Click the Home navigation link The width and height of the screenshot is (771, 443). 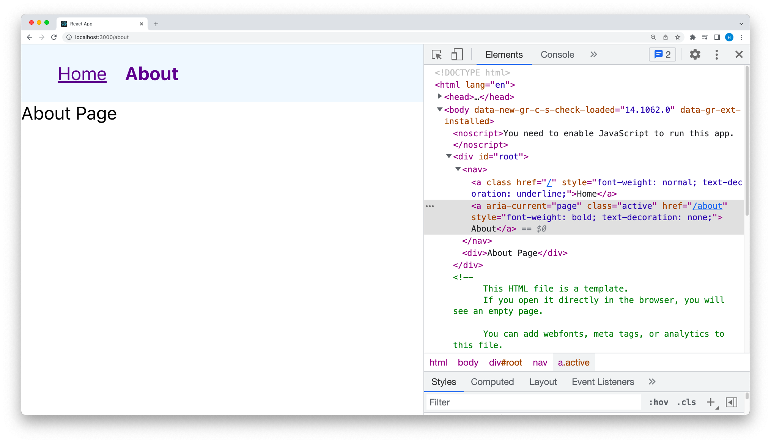tap(82, 74)
